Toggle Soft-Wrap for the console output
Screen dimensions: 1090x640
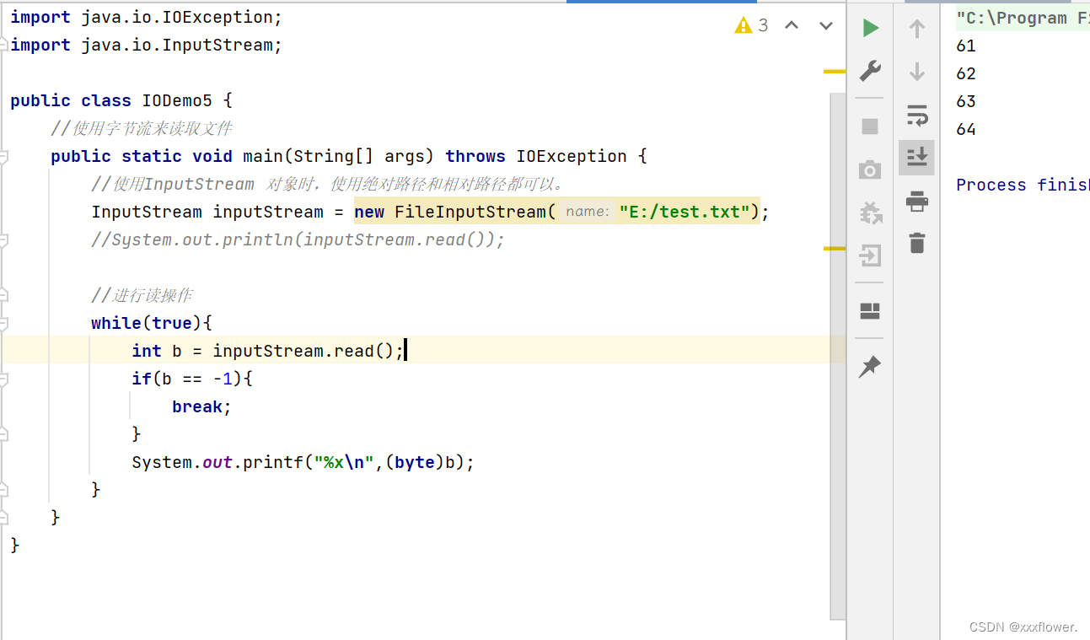click(917, 115)
